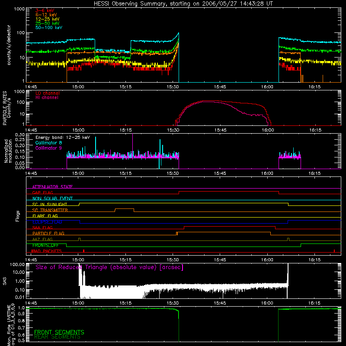Select the Collimator 8 legend entry

click(x=48, y=143)
